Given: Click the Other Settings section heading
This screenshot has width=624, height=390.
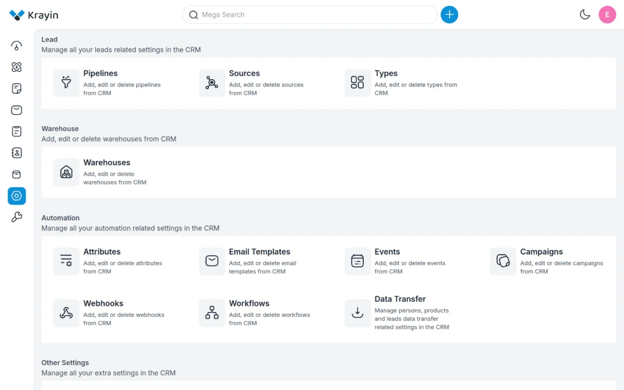Looking at the screenshot, I should (x=65, y=363).
